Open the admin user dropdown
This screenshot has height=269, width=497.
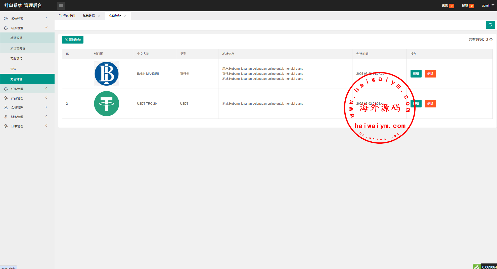pyautogui.click(x=488, y=6)
